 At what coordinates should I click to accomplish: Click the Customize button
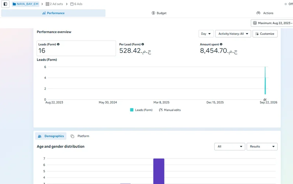[x=265, y=34]
